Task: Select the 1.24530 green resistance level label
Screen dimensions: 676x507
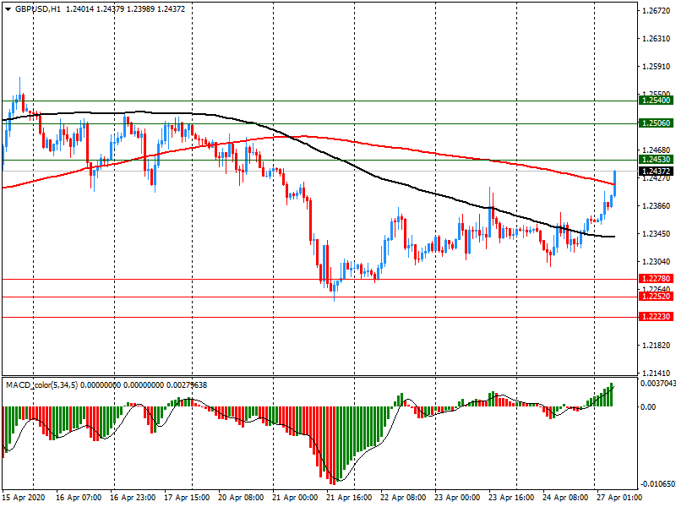Action: point(657,160)
